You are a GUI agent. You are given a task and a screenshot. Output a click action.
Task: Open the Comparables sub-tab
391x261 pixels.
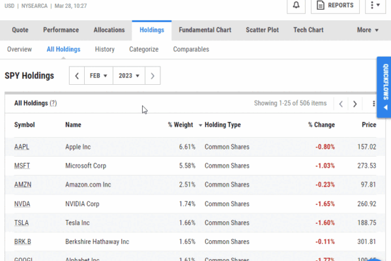[191, 49]
